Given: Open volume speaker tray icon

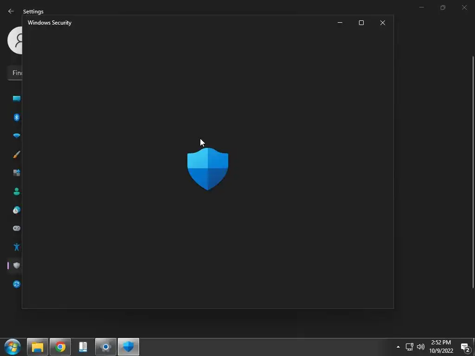Looking at the screenshot, I should [x=420, y=347].
